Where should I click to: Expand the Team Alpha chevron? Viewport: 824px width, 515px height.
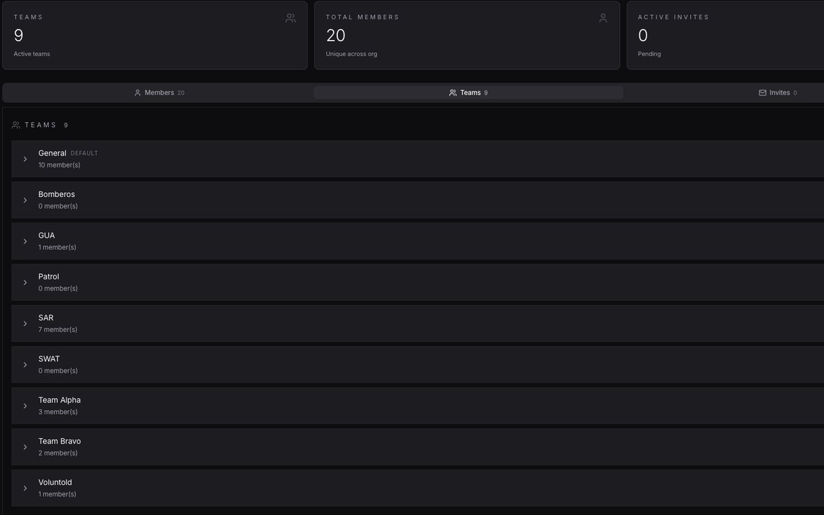(x=25, y=407)
